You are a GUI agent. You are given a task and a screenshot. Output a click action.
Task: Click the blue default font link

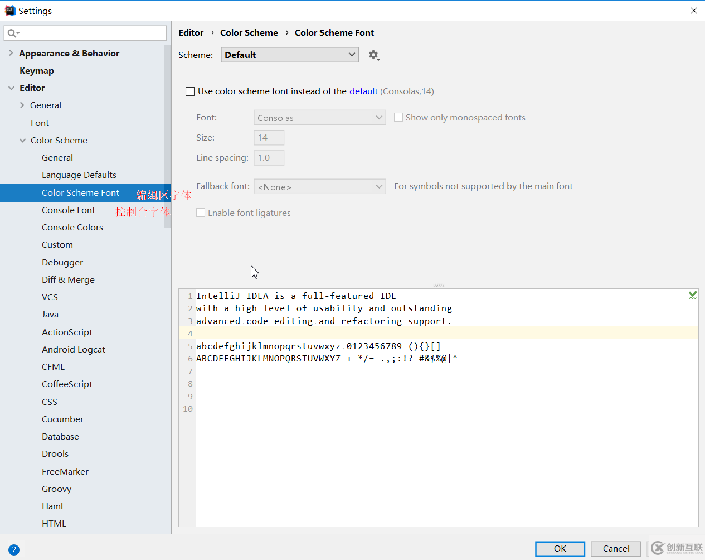(x=363, y=91)
